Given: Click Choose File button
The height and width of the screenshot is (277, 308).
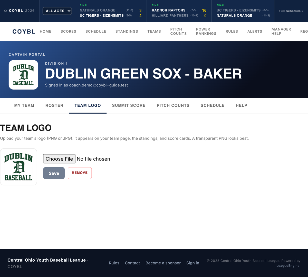Looking at the screenshot, I should tap(59, 159).
